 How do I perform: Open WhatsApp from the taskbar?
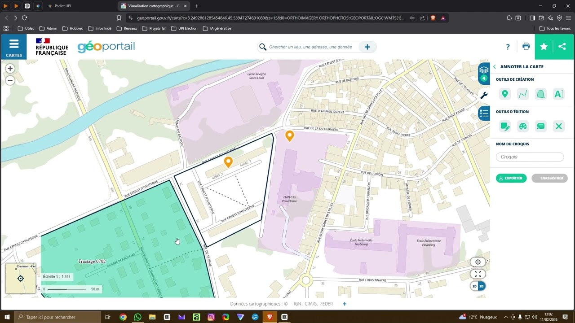[137, 317]
